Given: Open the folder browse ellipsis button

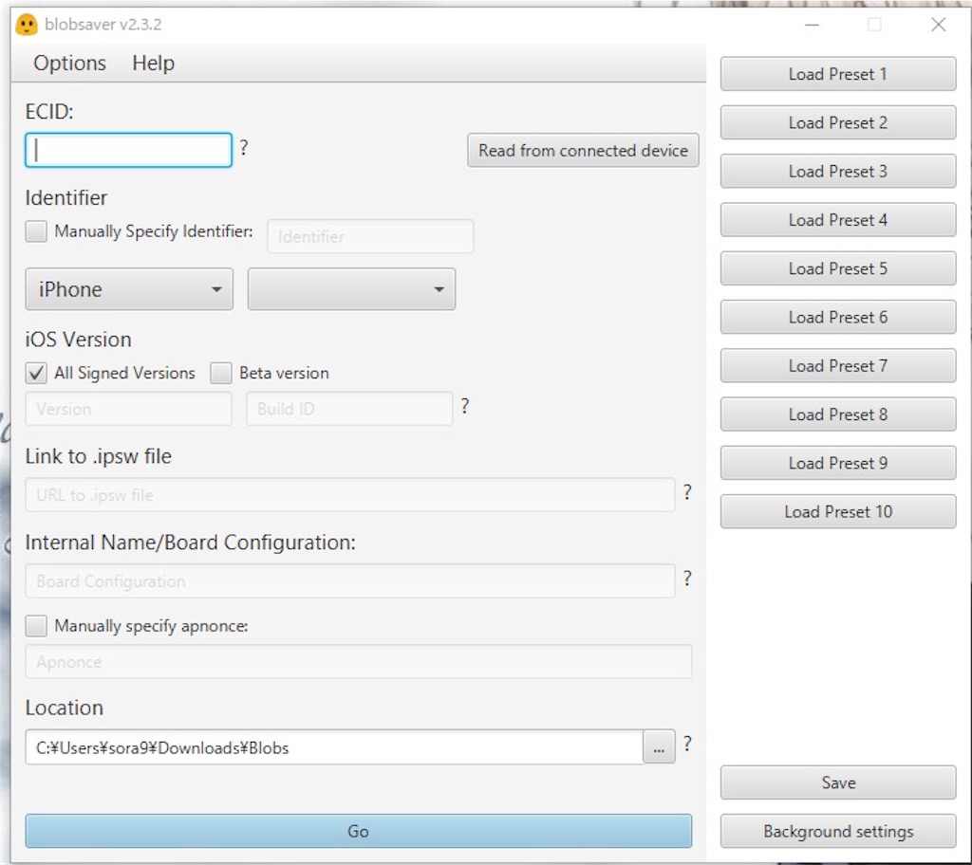Looking at the screenshot, I should pyautogui.click(x=659, y=747).
